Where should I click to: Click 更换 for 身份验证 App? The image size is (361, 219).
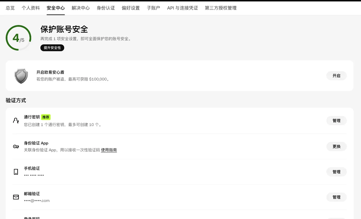pos(337,147)
